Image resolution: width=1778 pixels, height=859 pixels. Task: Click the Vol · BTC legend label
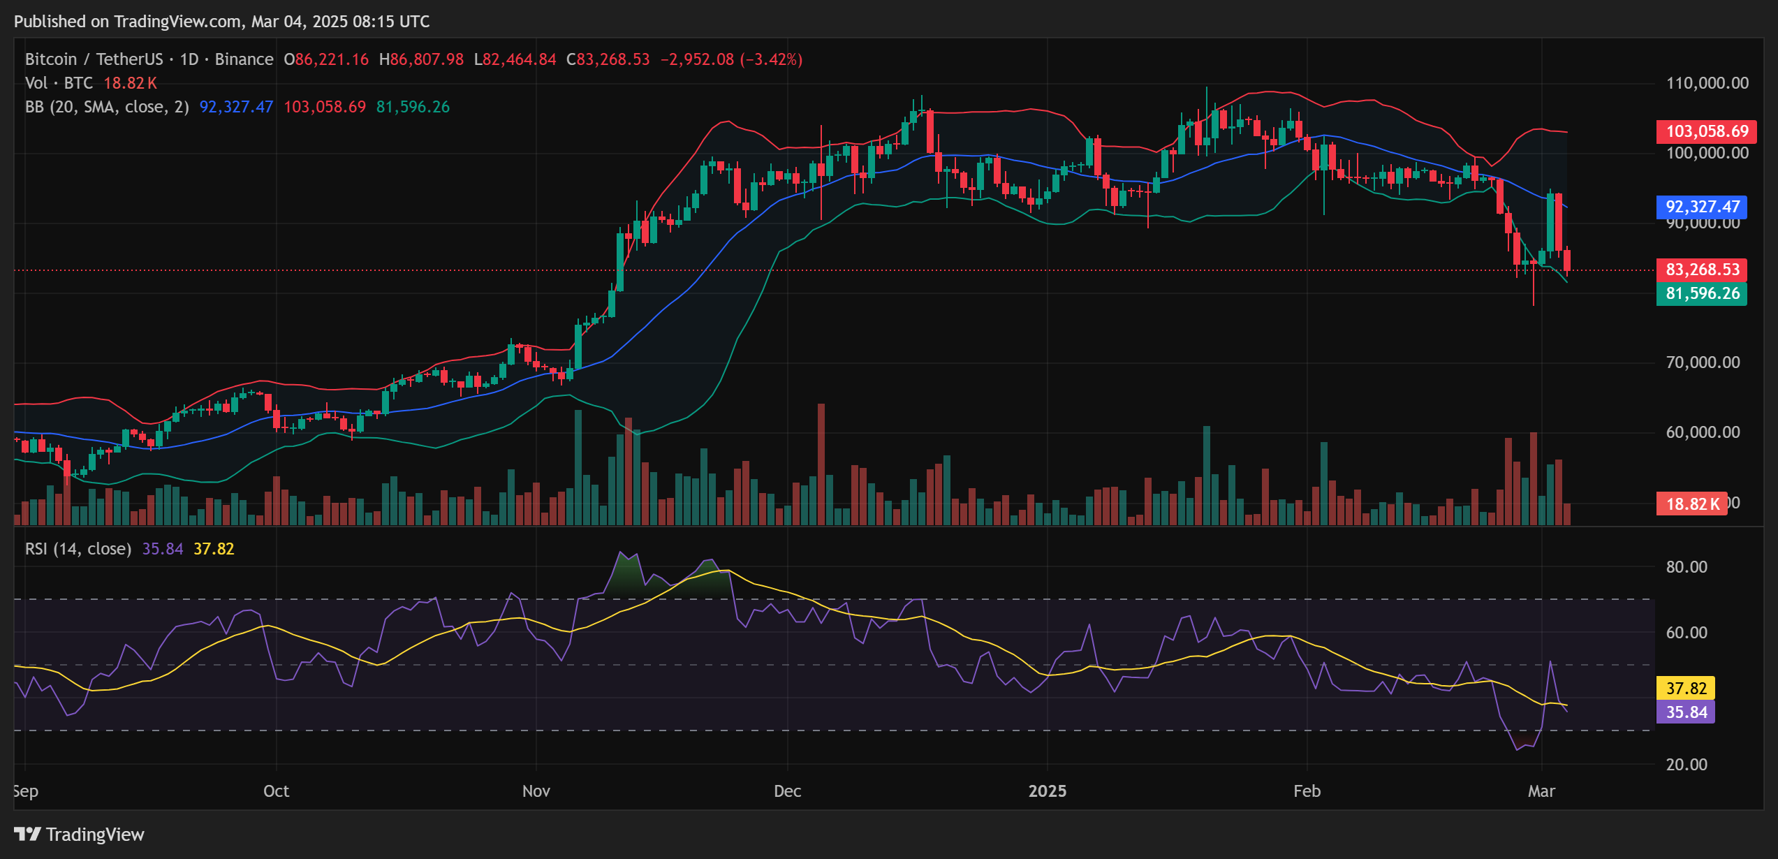point(59,83)
